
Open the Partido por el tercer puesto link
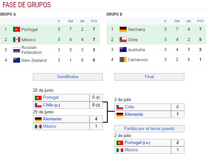(149, 128)
